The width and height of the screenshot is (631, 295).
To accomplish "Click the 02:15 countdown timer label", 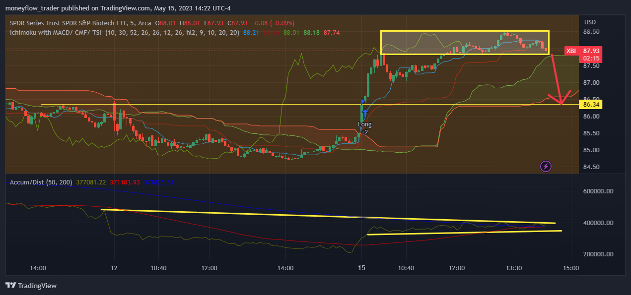I will pyautogui.click(x=591, y=59).
